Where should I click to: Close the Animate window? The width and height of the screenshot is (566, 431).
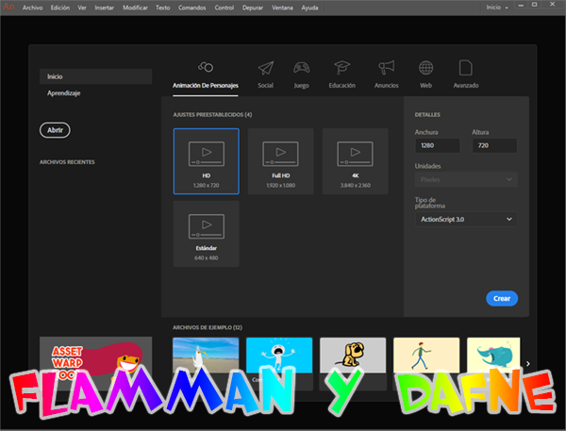pyautogui.click(x=552, y=5)
